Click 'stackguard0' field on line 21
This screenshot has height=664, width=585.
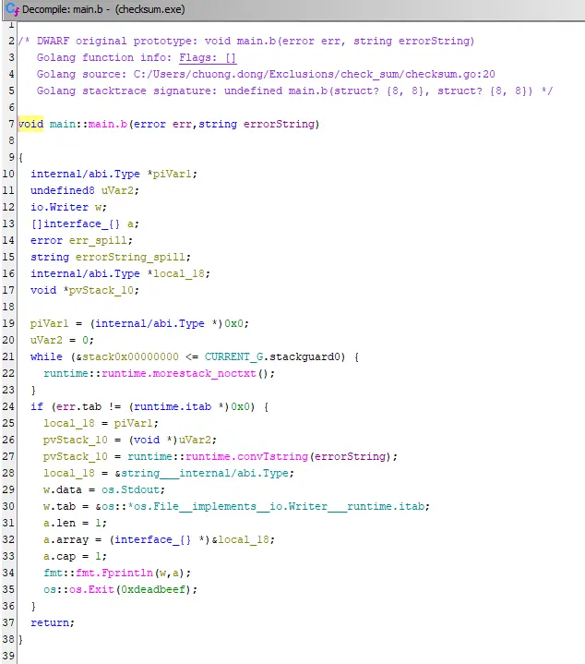tap(304, 356)
